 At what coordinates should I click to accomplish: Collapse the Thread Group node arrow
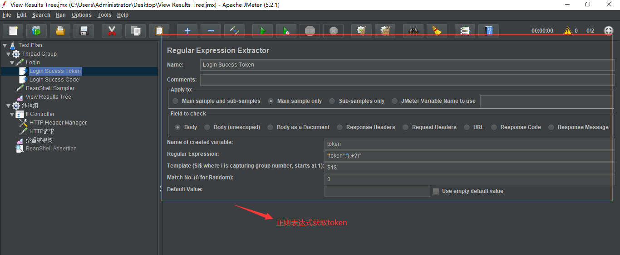pyautogui.click(x=9, y=54)
